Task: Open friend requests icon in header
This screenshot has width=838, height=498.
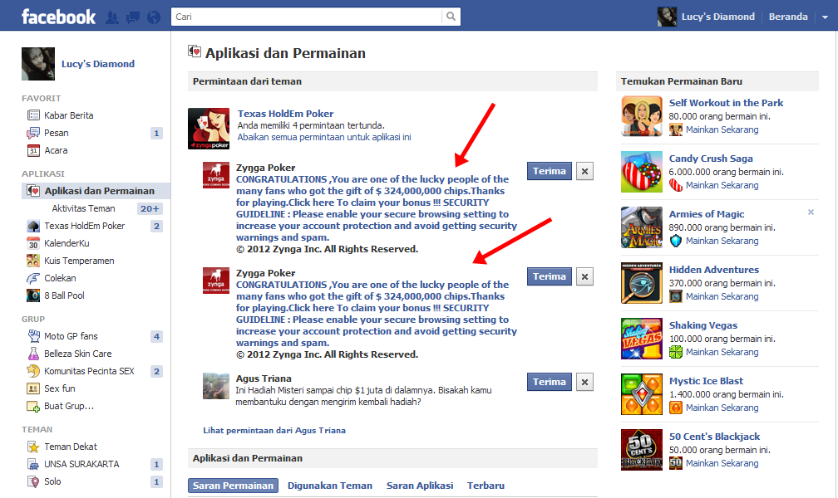Action: [112, 17]
